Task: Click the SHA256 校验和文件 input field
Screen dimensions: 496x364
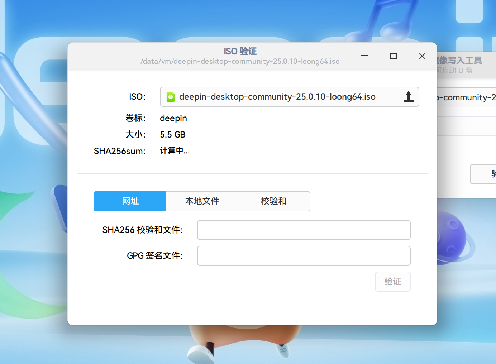Action: point(304,230)
